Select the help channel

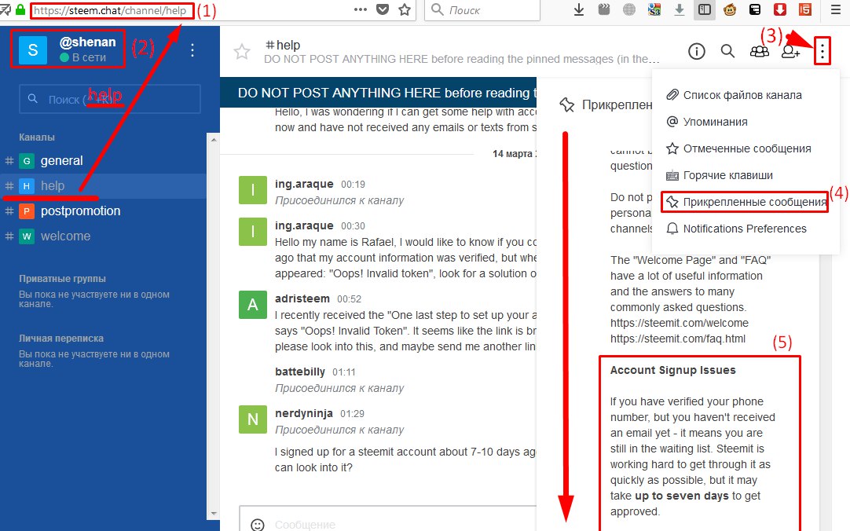click(103, 186)
